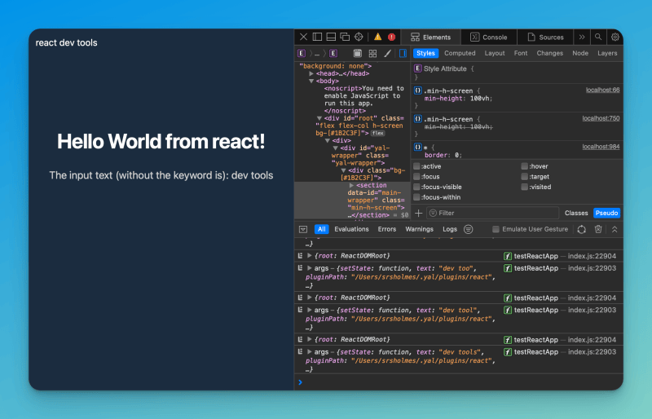Screen dimensions: 652x419
Task: Collapse the body element node
Action: pyautogui.click(x=311, y=82)
